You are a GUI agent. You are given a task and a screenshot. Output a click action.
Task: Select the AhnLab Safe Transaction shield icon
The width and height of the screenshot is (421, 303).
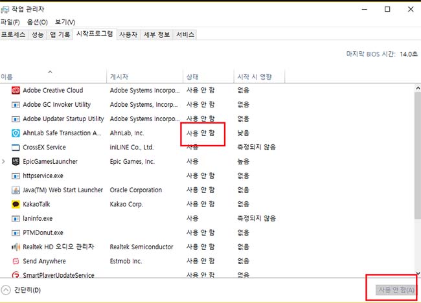pyautogui.click(x=16, y=133)
